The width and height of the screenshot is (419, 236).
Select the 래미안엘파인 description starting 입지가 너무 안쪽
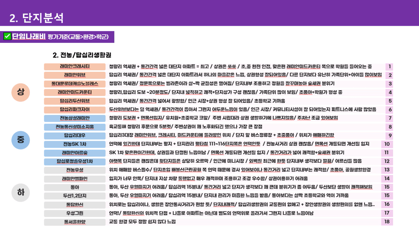click(x=208, y=179)
